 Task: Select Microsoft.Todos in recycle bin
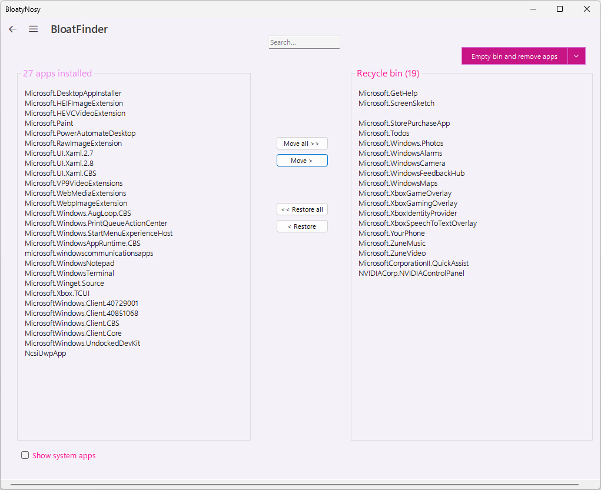[x=384, y=133]
